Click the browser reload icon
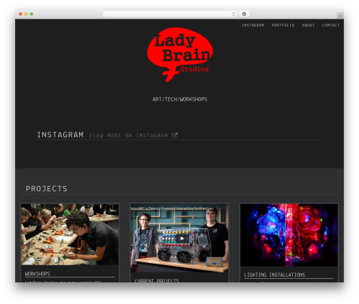 233,14
